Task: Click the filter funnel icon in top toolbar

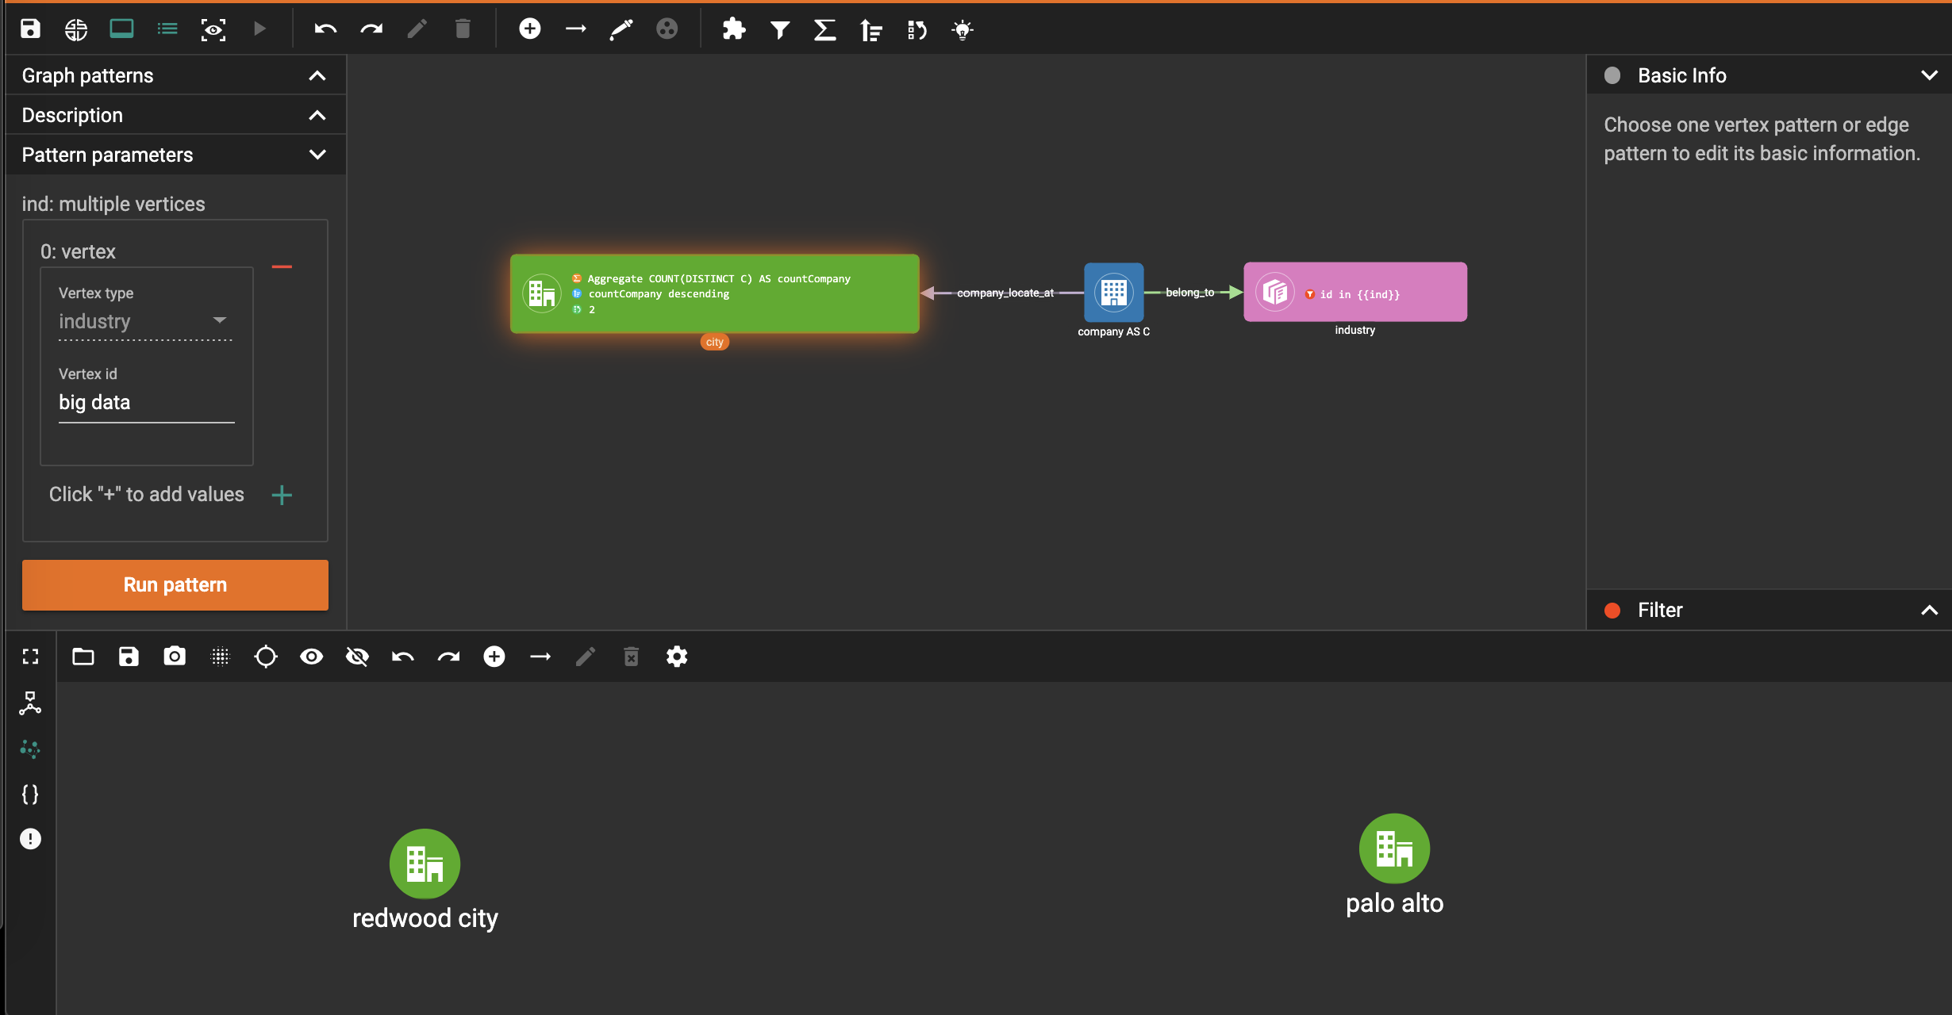Action: (780, 30)
